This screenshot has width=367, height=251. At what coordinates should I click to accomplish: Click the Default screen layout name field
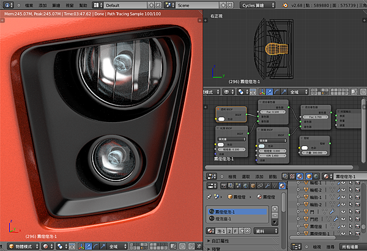pyautogui.click(x=125, y=5)
